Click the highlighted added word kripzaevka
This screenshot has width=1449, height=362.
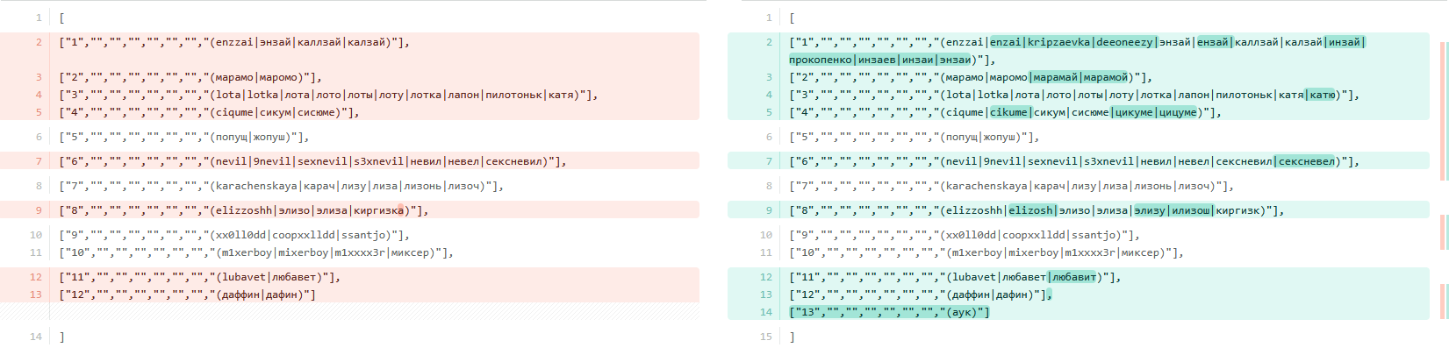click(1058, 42)
